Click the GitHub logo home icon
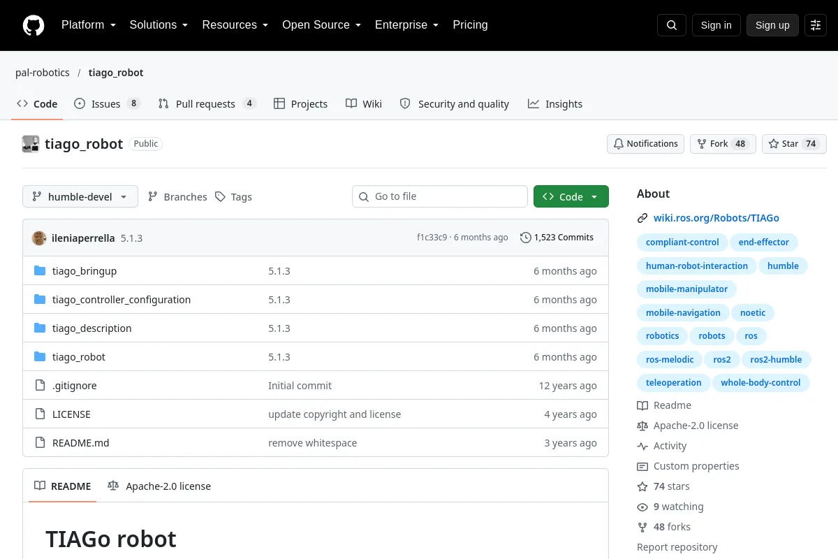Screen dimensions: 838x559 [34, 25]
